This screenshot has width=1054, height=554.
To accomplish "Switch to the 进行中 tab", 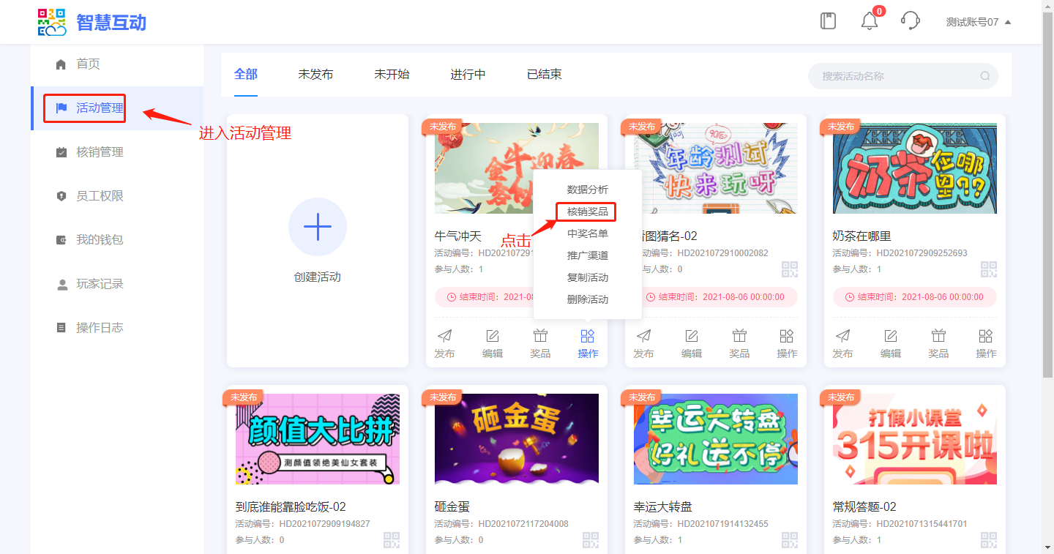I will 468,75.
